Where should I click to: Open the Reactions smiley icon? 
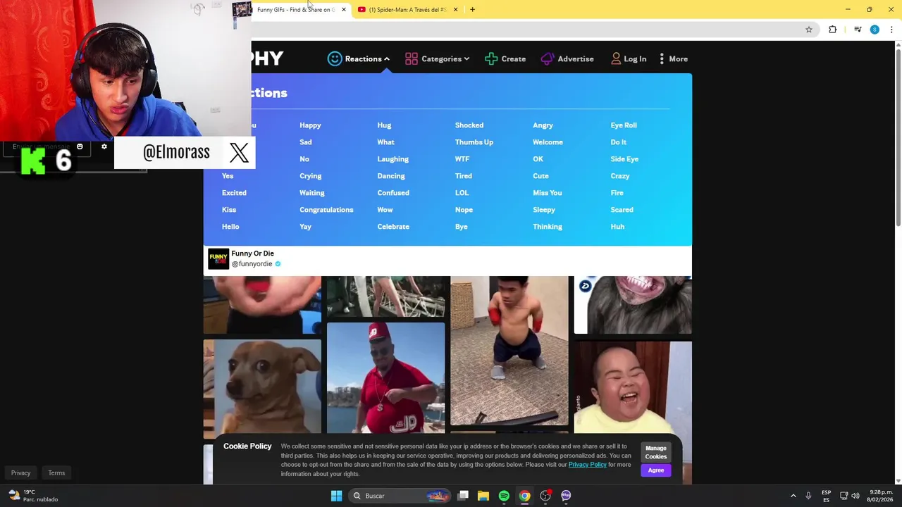tap(335, 58)
